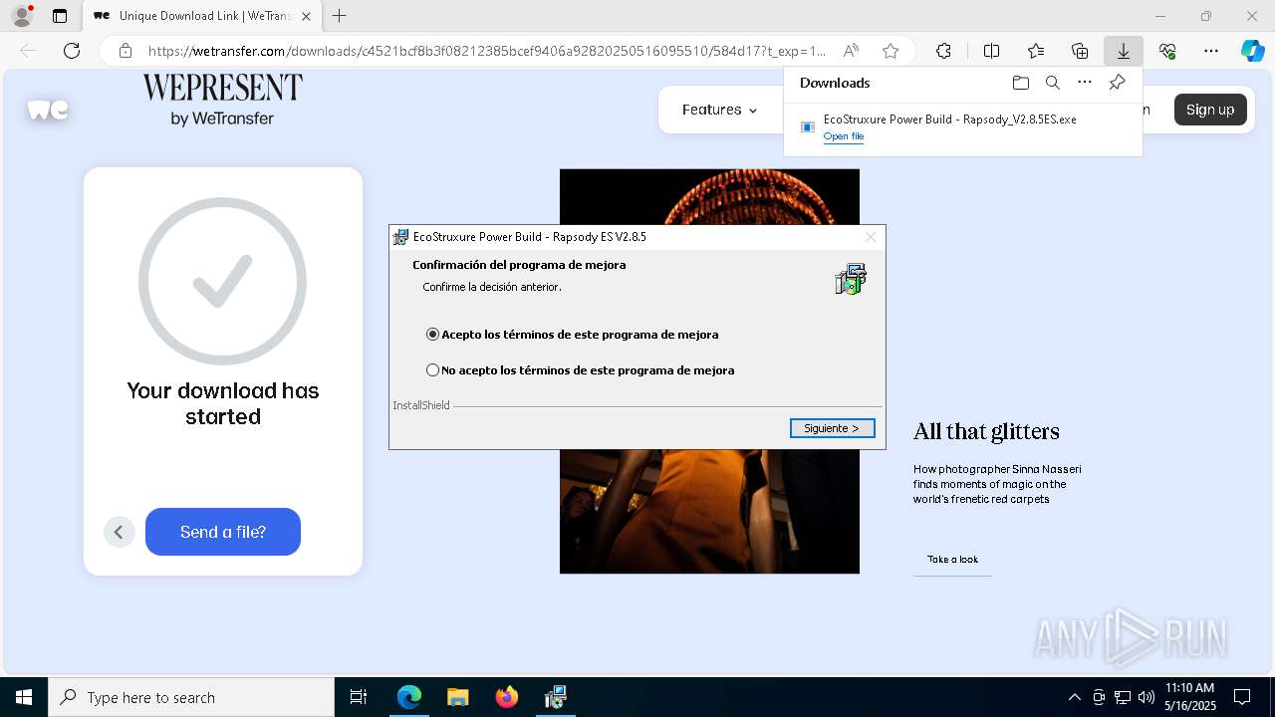Image resolution: width=1275 pixels, height=717 pixels.
Task: Show hidden tray icons chevron
Action: click(x=1074, y=697)
